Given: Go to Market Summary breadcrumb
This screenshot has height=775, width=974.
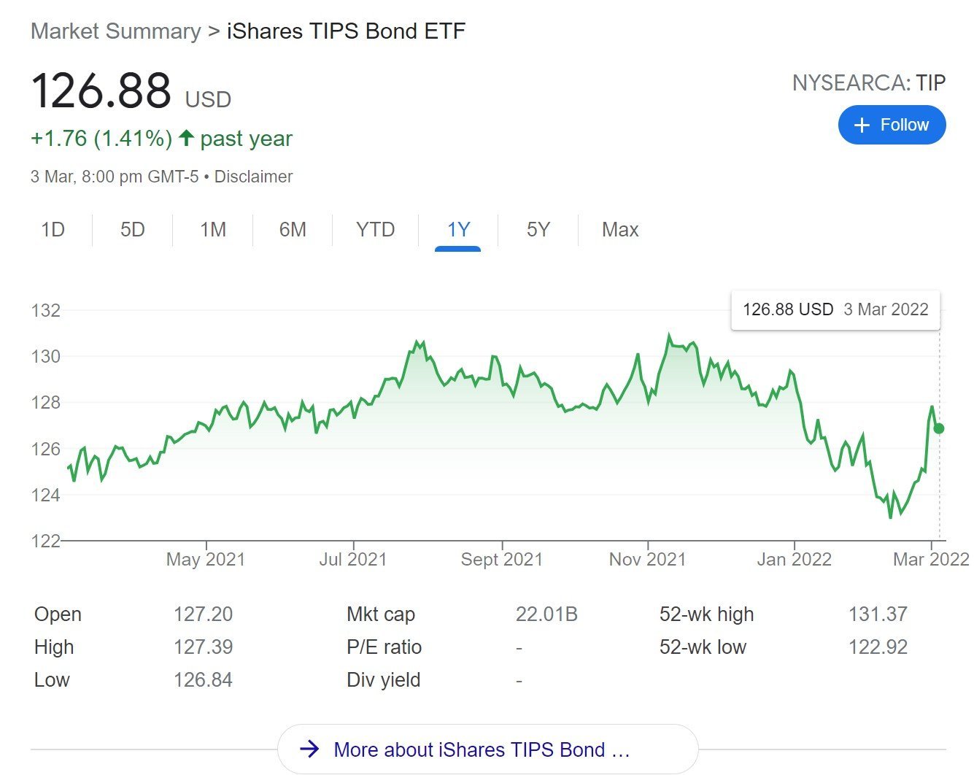Looking at the screenshot, I should (x=115, y=31).
